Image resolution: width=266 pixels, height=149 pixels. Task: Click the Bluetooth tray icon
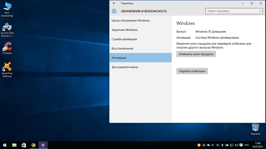pyautogui.click(x=222, y=145)
